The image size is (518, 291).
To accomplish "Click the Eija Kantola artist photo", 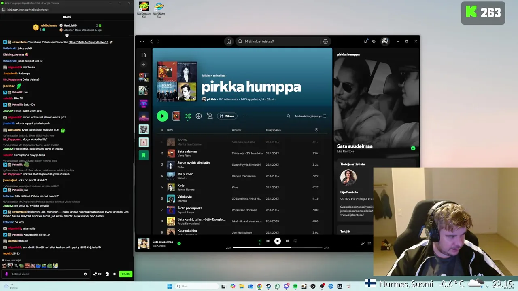I will pyautogui.click(x=348, y=177).
